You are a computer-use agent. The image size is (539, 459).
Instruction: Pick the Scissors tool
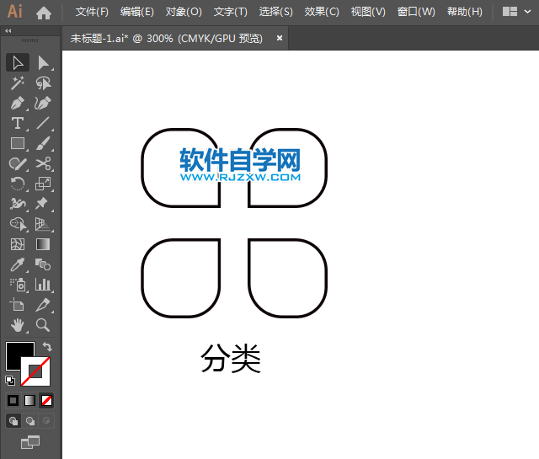(43, 164)
